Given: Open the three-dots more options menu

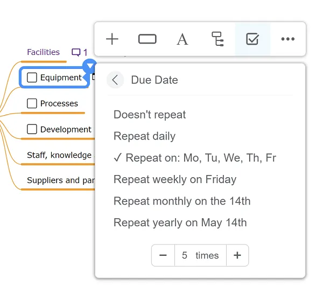Looking at the screenshot, I should [x=288, y=39].
